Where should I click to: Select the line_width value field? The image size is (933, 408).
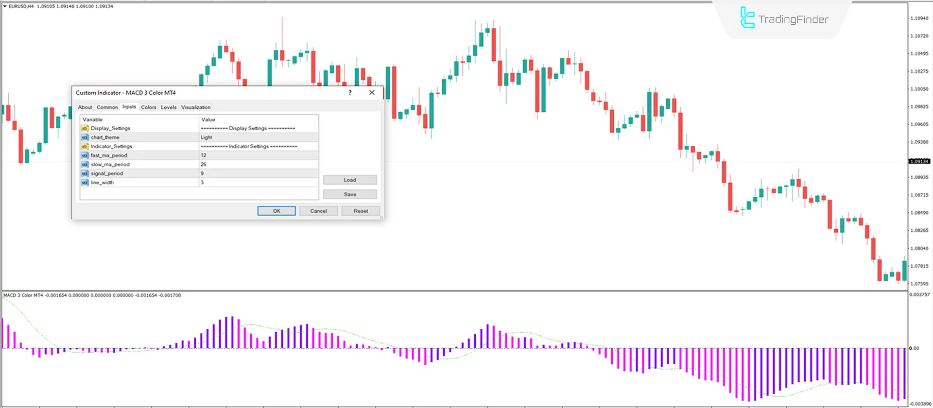[259, 183]
